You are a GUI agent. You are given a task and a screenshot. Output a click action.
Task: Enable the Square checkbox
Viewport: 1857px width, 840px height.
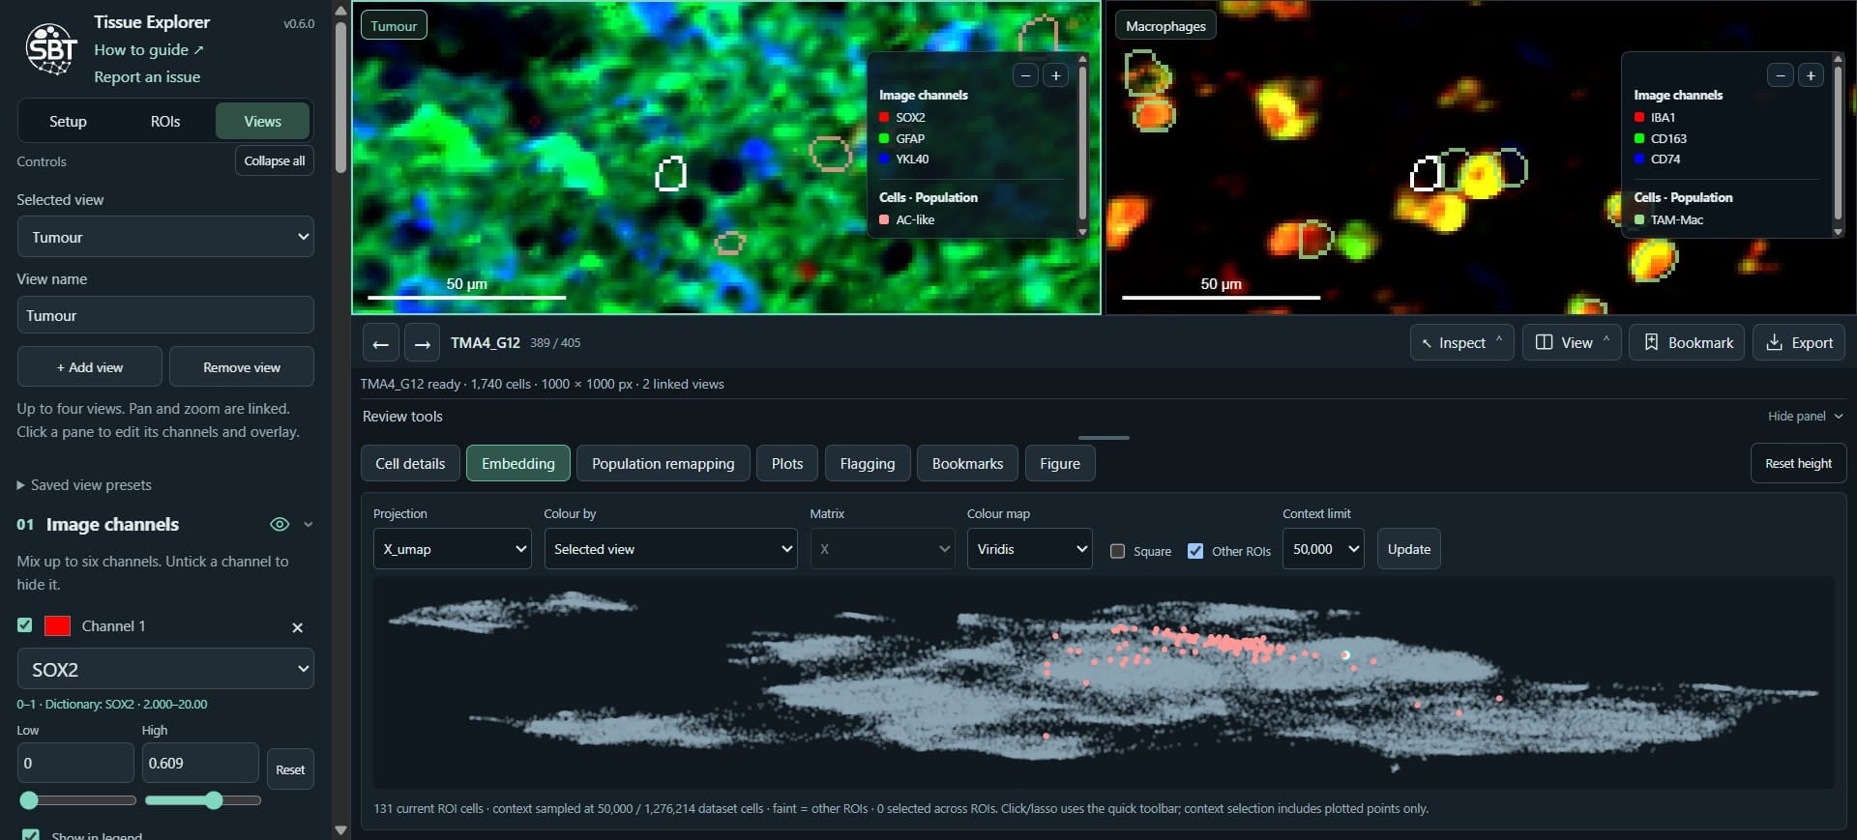click(1117, 551)
